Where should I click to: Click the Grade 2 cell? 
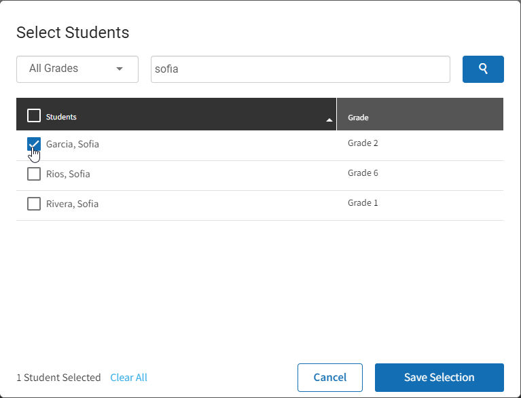pyautogui.click(x=363, y=143)
